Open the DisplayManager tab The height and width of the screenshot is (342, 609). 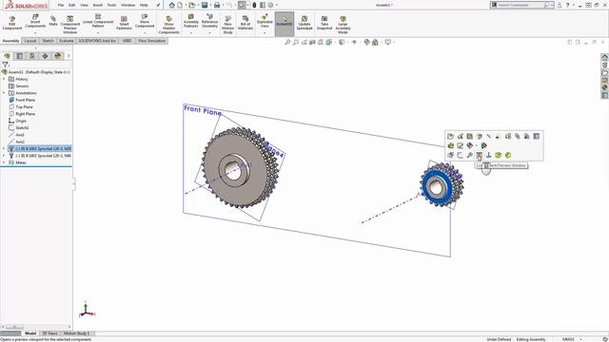pos(58,56)
